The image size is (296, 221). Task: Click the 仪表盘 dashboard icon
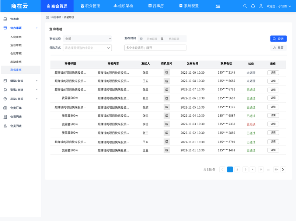click(x=5, y=19)
